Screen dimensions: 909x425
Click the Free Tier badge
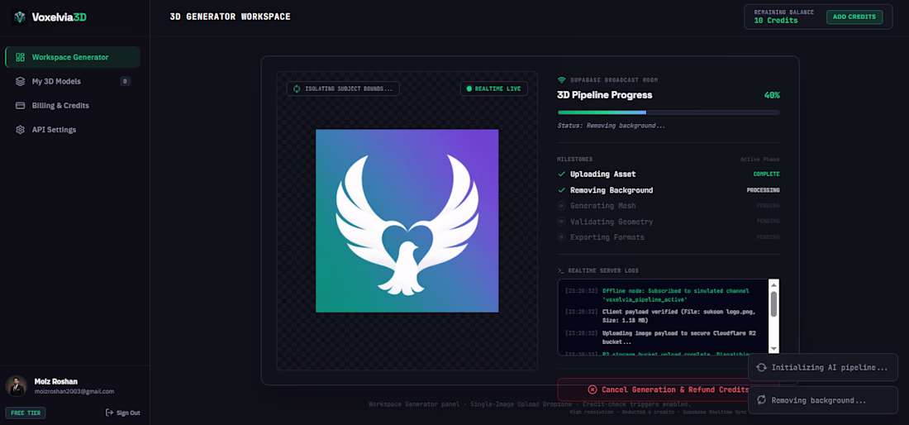tap(26, 413)
